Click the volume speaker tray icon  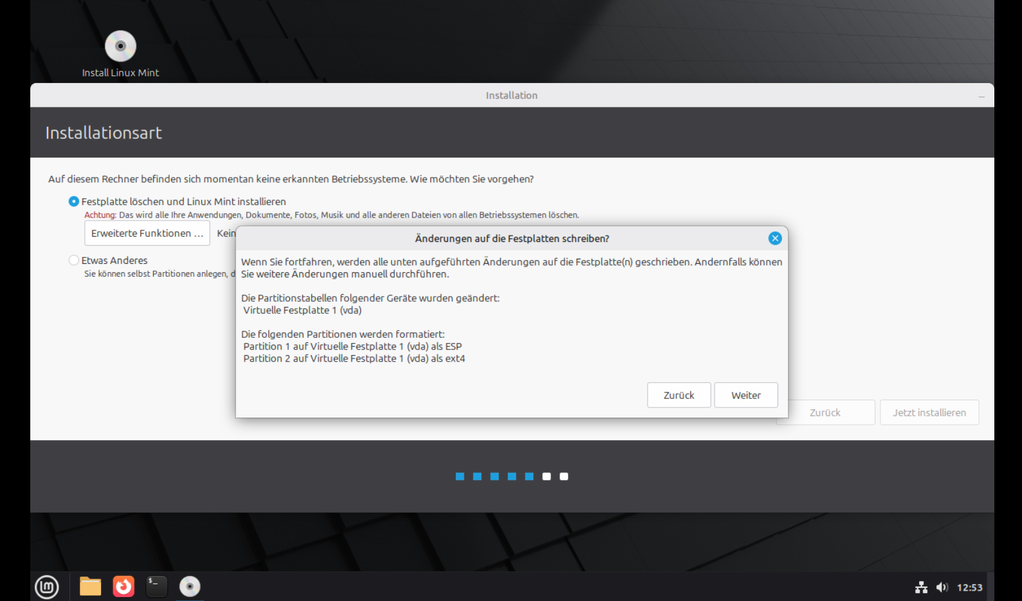[942, 587]
